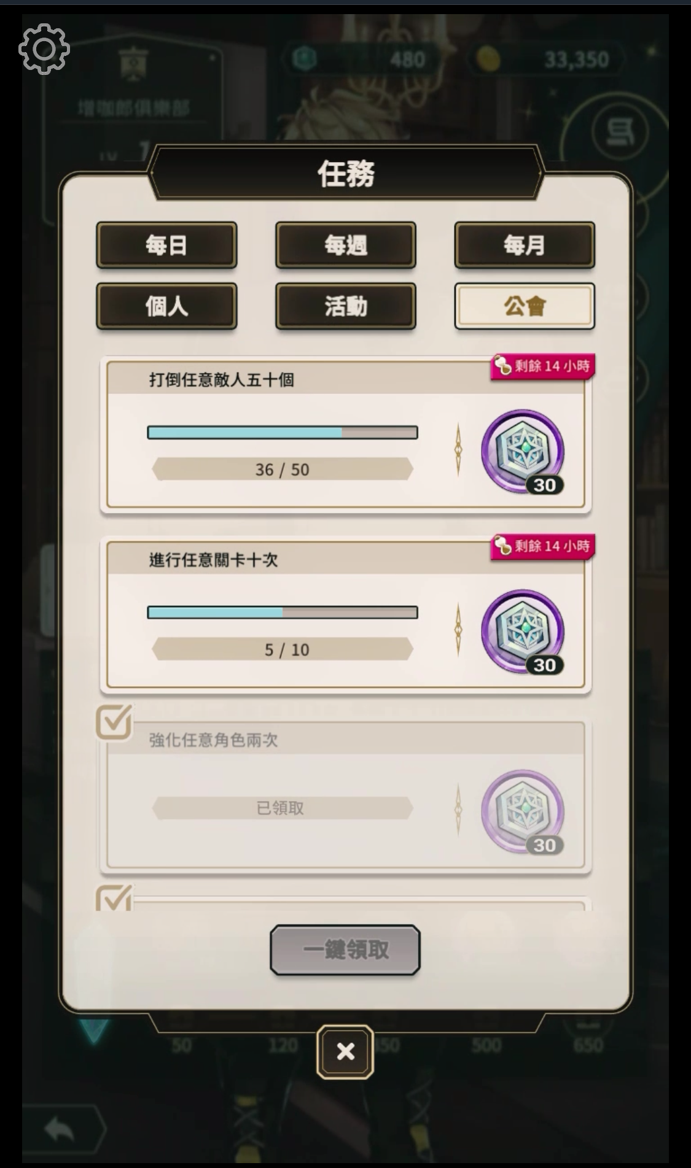Click the partially visible bottom quest checkmark

114,898
